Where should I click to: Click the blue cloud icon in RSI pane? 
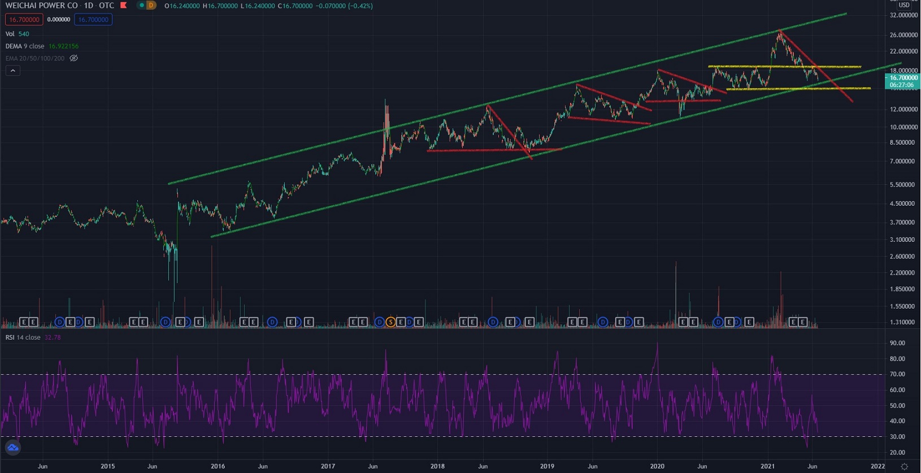(x=12, y=448)
